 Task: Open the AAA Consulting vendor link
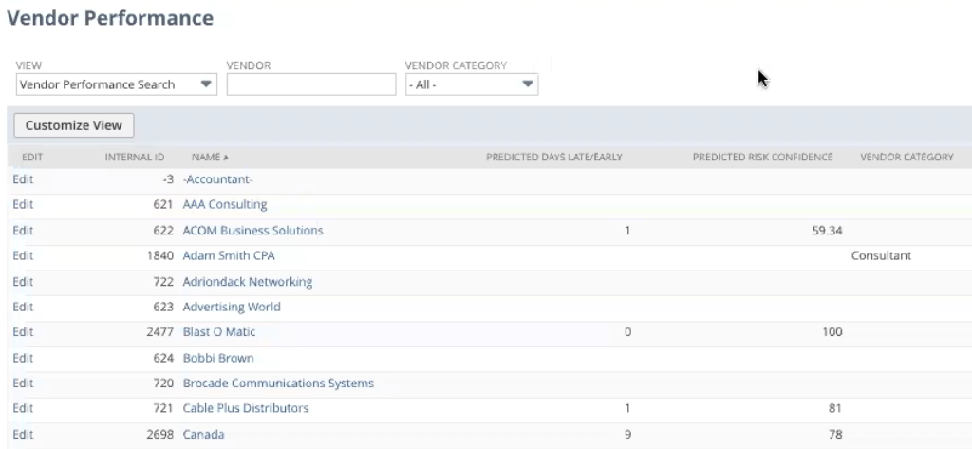tap(225, 205)
